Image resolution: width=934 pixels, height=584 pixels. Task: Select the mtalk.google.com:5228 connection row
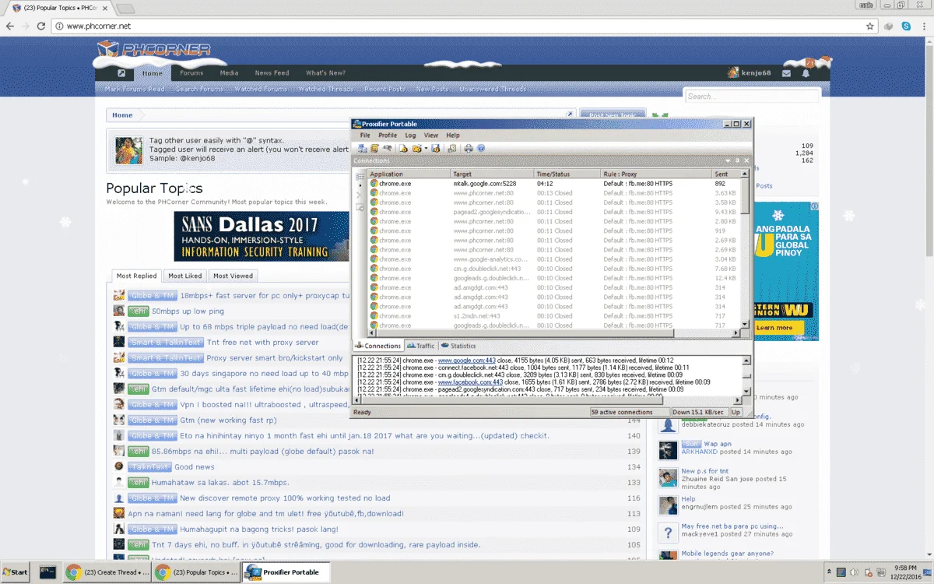click(554, 184)
